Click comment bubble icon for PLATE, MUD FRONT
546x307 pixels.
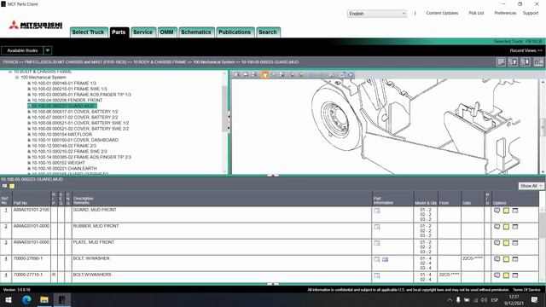(x=497, y=243)
